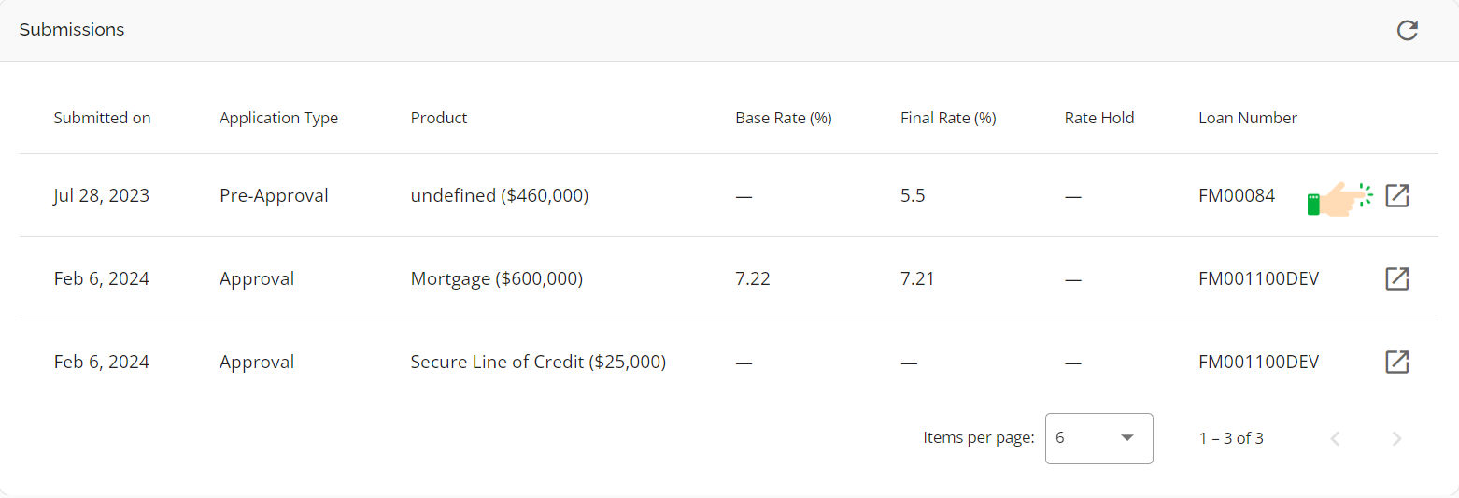Select the Secure Line of Credit ($25,000) cell

[538, 362]
